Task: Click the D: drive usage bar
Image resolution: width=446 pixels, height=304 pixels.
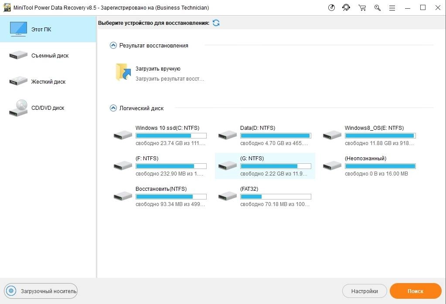Action: click(276, 135)
